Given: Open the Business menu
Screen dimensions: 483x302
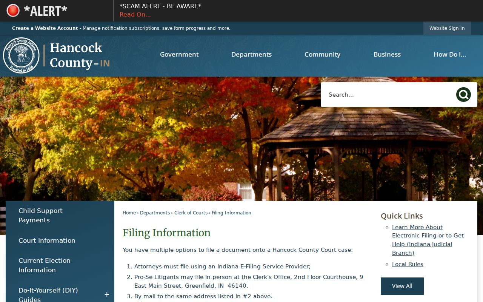Looking at the screenshot, I should [387, 54].
